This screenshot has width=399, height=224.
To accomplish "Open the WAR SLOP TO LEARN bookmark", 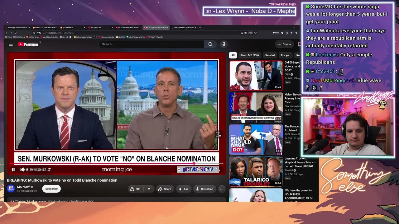I will (x=154, y=37).
